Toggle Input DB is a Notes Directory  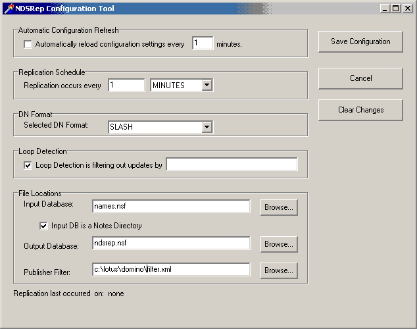[43, 226]
